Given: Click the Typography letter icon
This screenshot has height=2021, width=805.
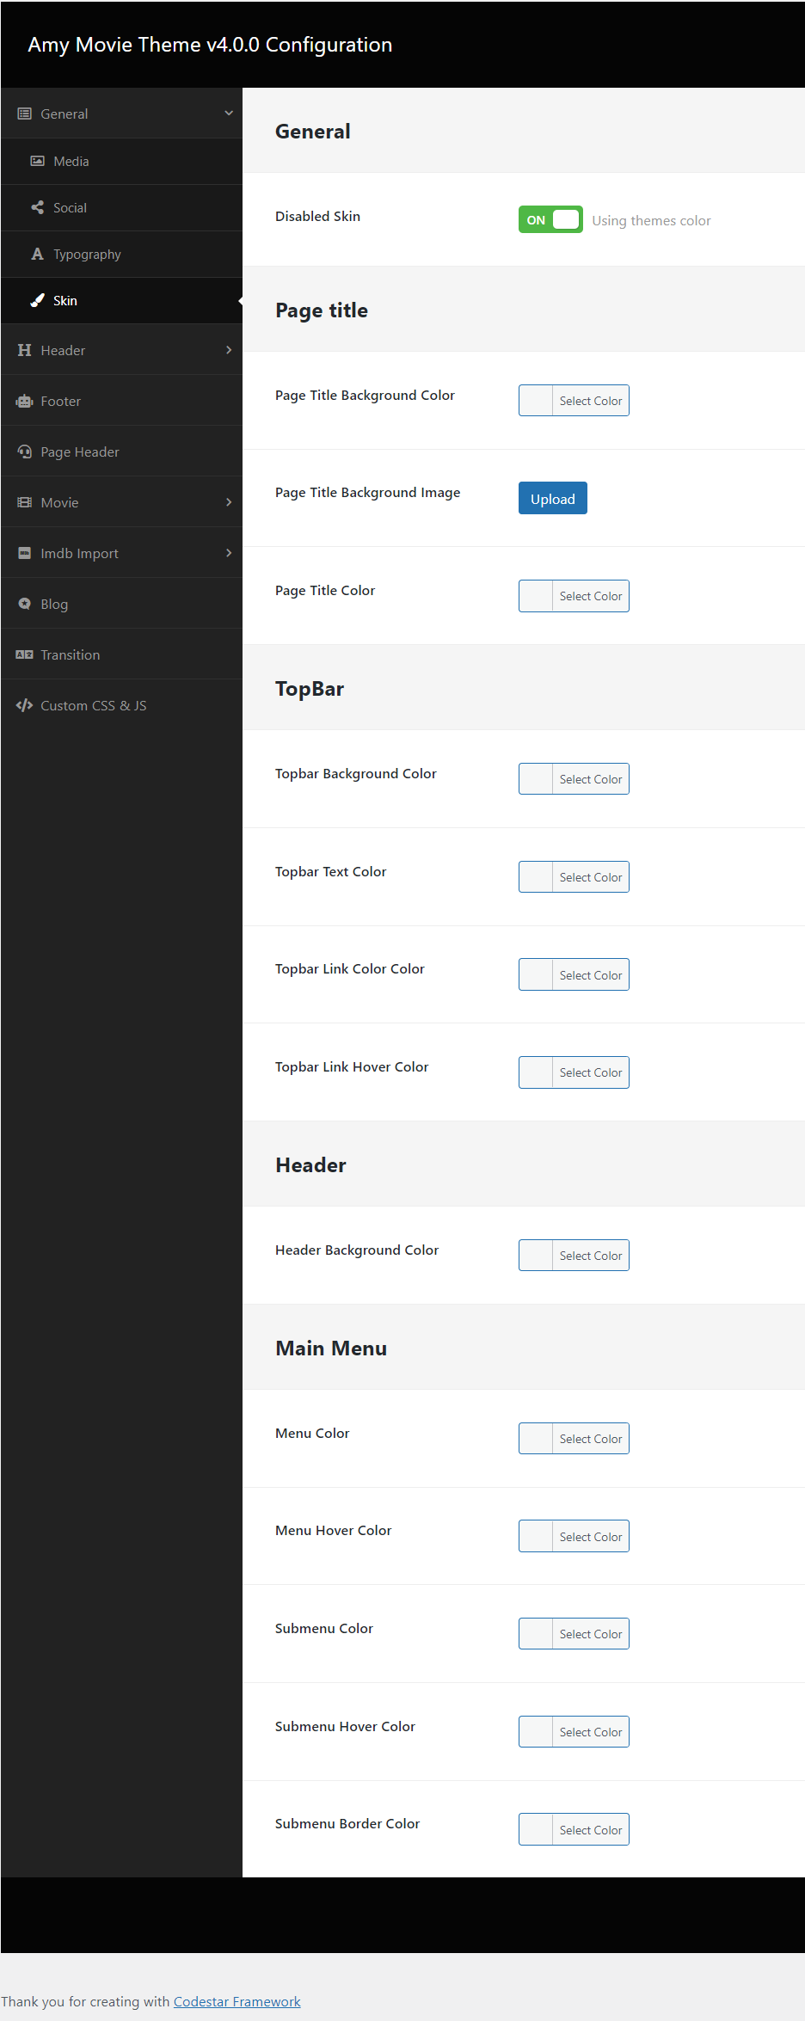Looking at the screenshot, I should (x=37, y=254).
